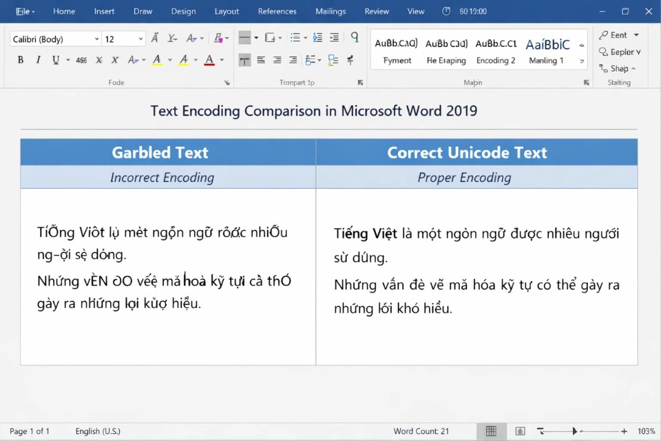This screenshot has height=441, width=661.
Task: Apply yellow Text Highlight Color
Action: [157, 60]
